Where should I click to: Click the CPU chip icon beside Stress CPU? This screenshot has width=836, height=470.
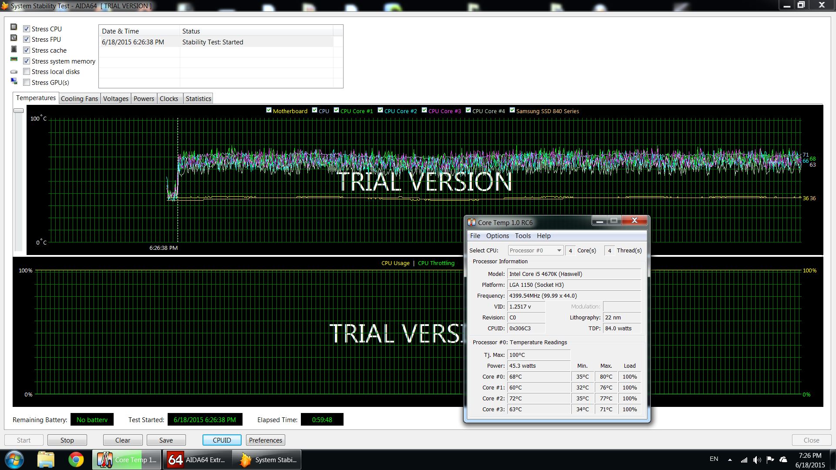pos(14,27)
